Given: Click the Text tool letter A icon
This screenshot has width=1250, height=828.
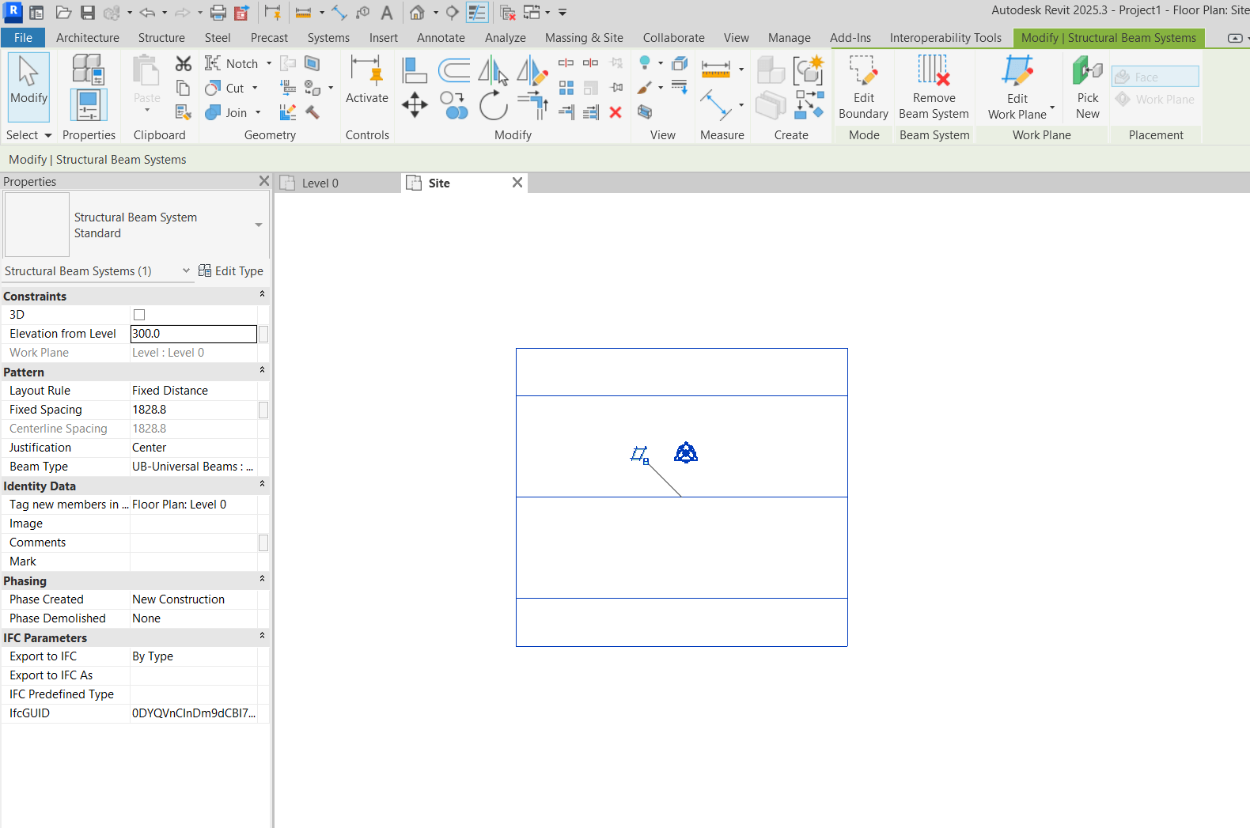Looking at the screenshot, I should click(387, 13).
